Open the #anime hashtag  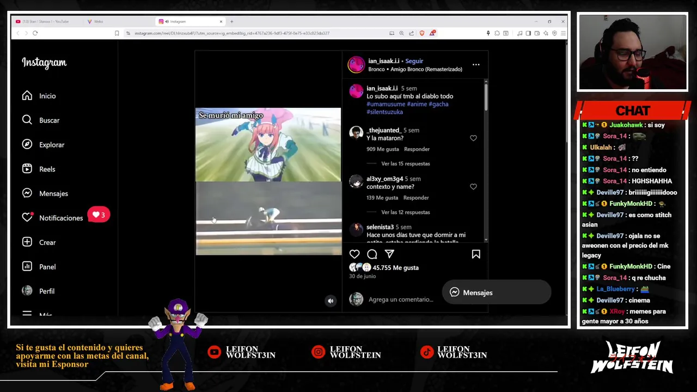(417, 104)
